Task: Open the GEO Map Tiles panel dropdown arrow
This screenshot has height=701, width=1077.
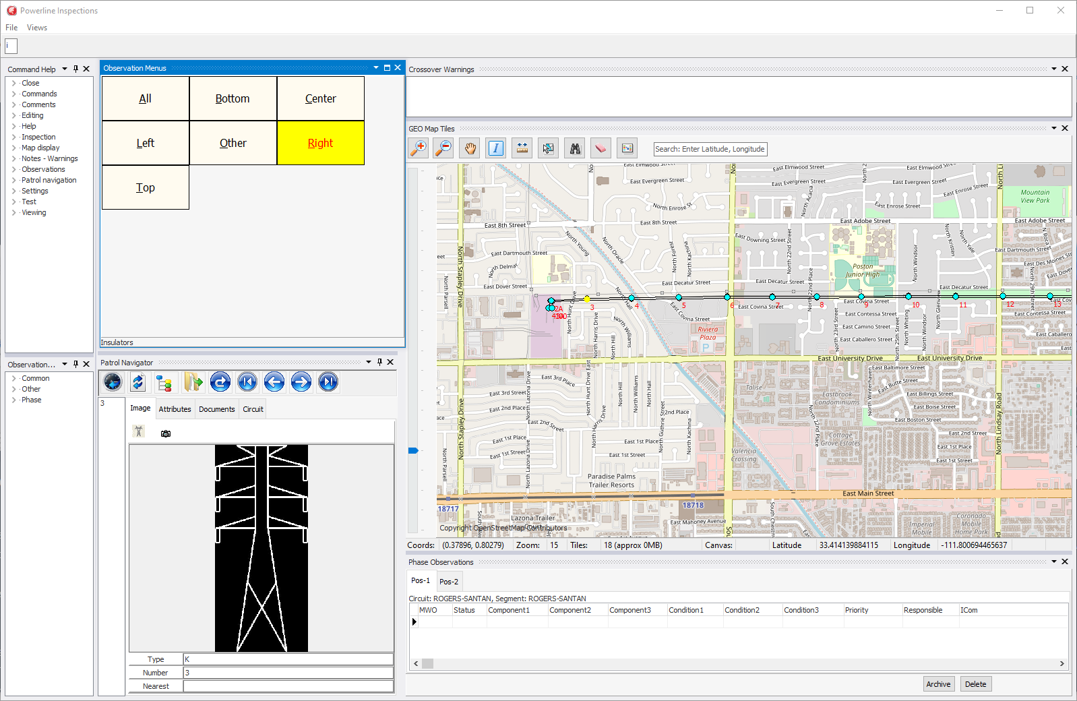Action: click(x=1054, y=128)
